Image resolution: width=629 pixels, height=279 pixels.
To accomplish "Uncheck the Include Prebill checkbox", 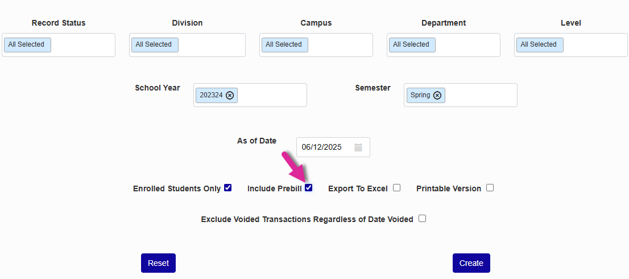I will pos(309,188).
